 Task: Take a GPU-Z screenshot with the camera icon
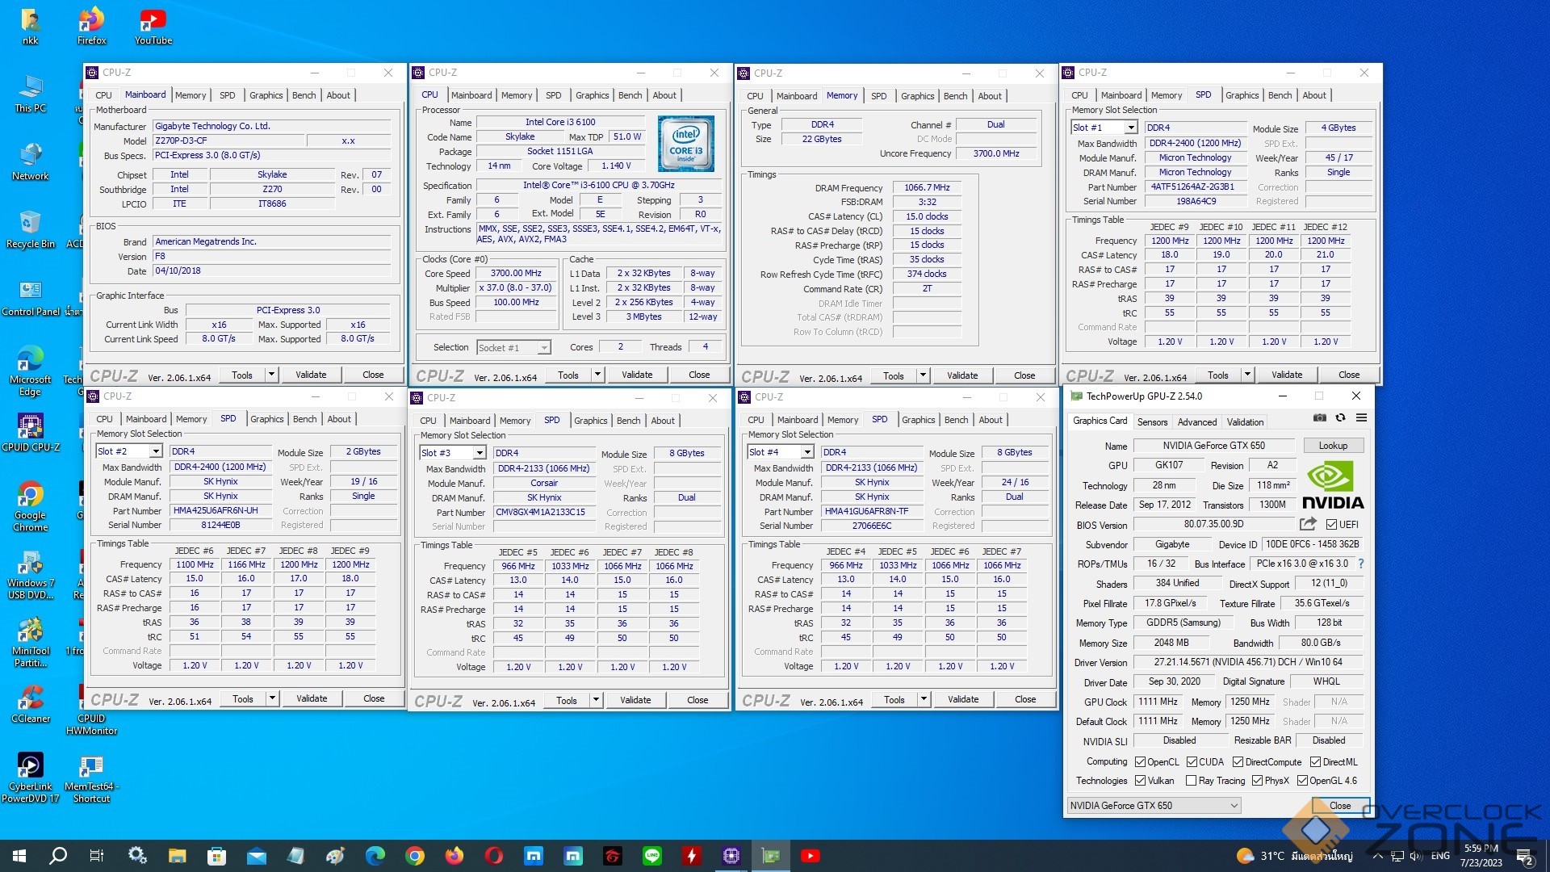click(1319, 418)
